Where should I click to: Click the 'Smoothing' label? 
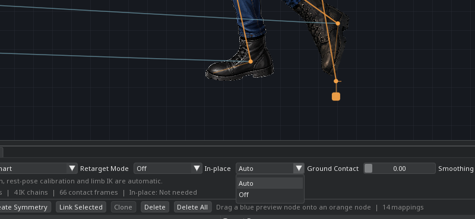455,169
